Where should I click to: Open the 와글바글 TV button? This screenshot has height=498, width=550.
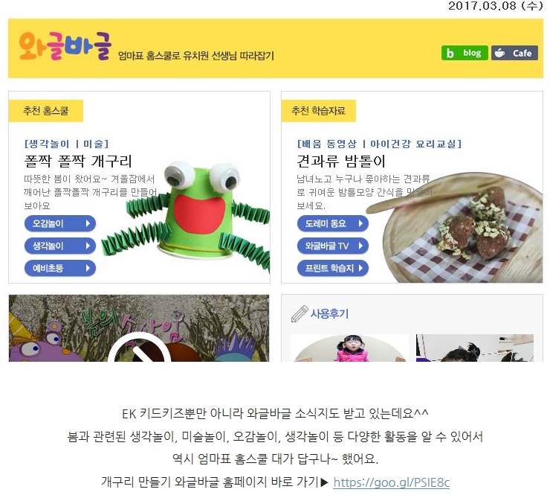[332, 246]
